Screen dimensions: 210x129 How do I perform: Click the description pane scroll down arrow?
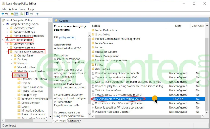90,114
